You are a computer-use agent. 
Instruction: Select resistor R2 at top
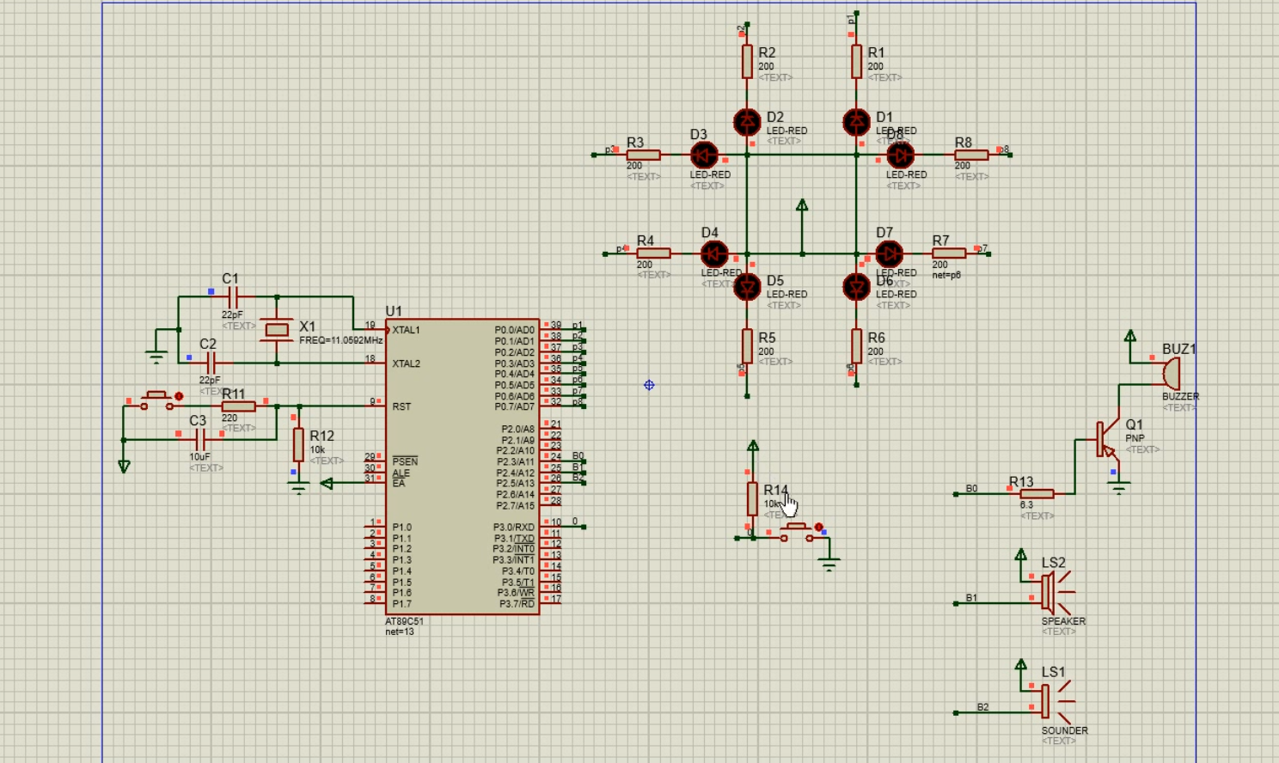pos(747,62)
